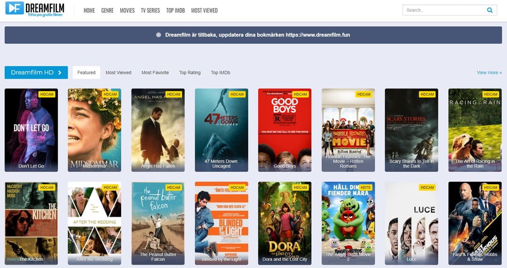
Task: Go to MOVIES section
Action: tap(127, 11)
